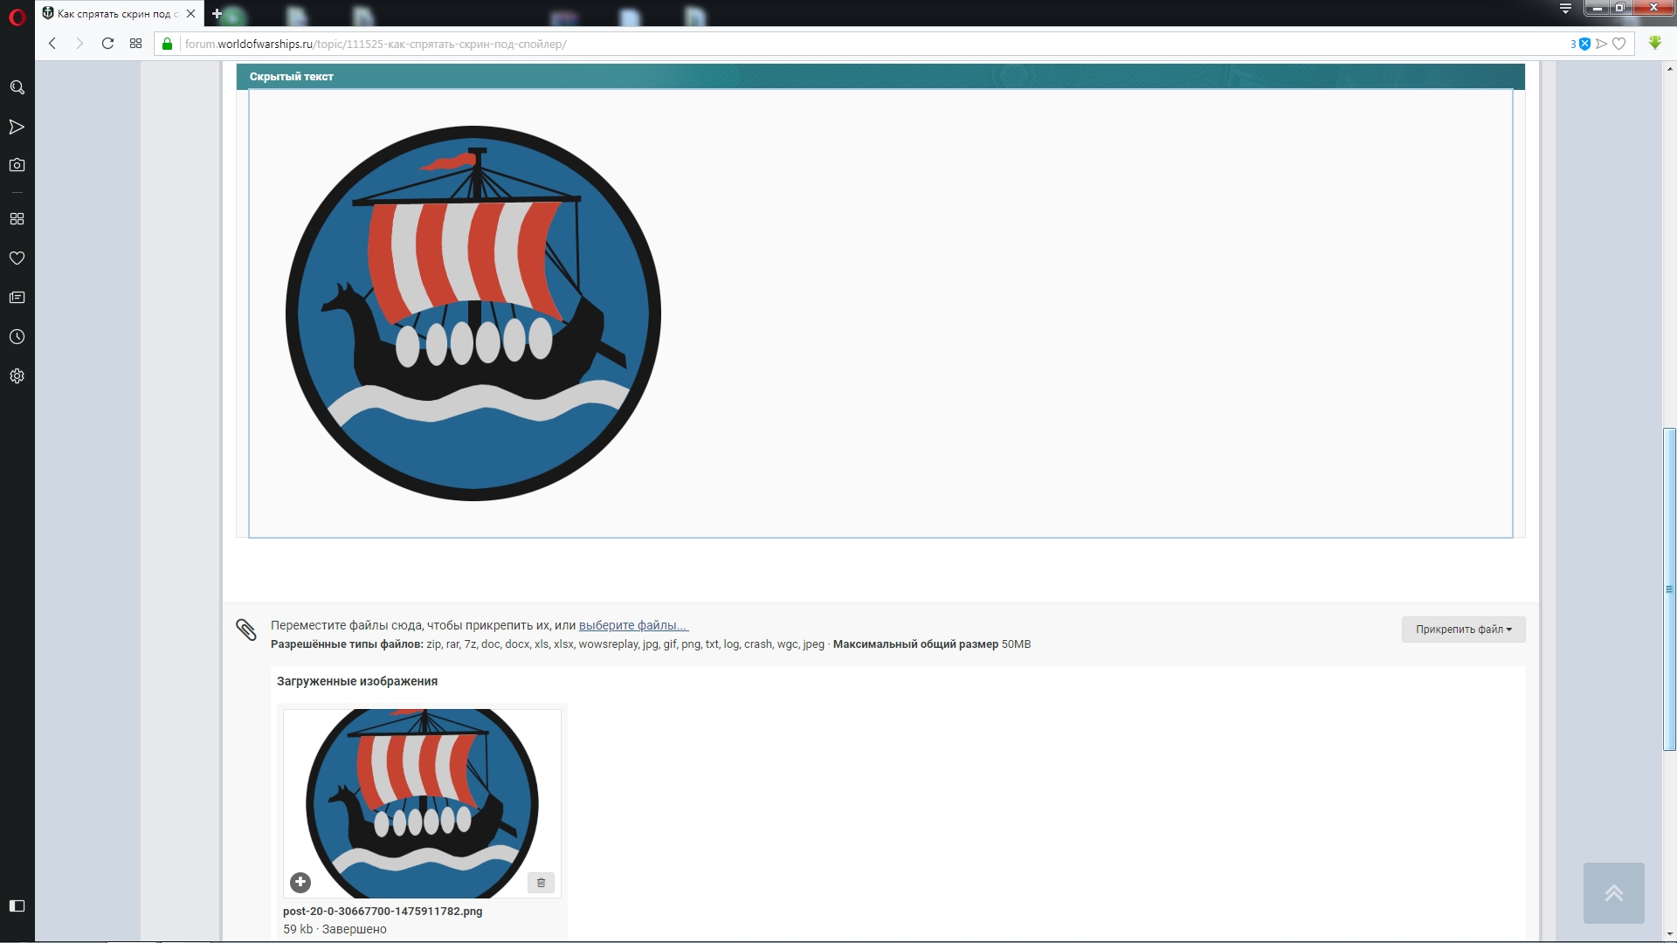The height and width of the screenshot is (943, 1677).
Task: Open the sidebar snapshot camera tool
Action: point(17,165)
